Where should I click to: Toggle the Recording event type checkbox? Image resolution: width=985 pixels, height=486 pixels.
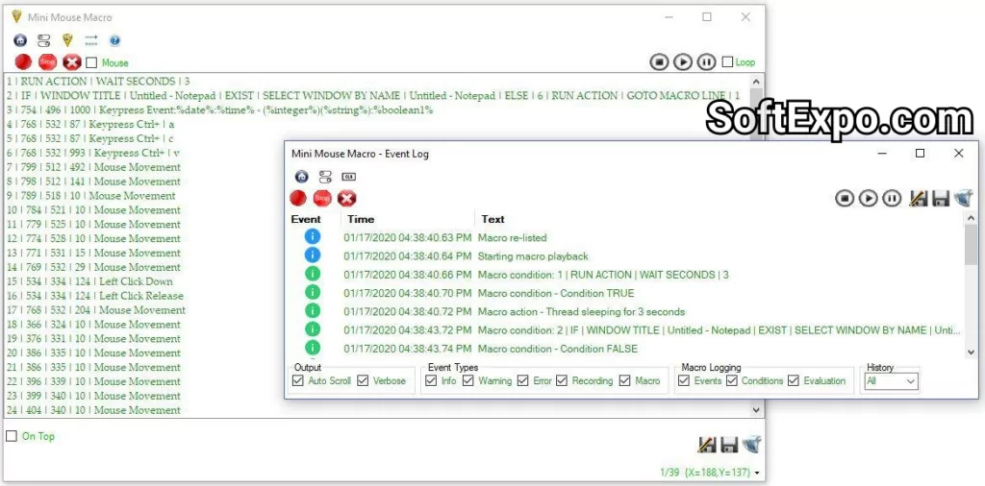(x=562, y=380)
